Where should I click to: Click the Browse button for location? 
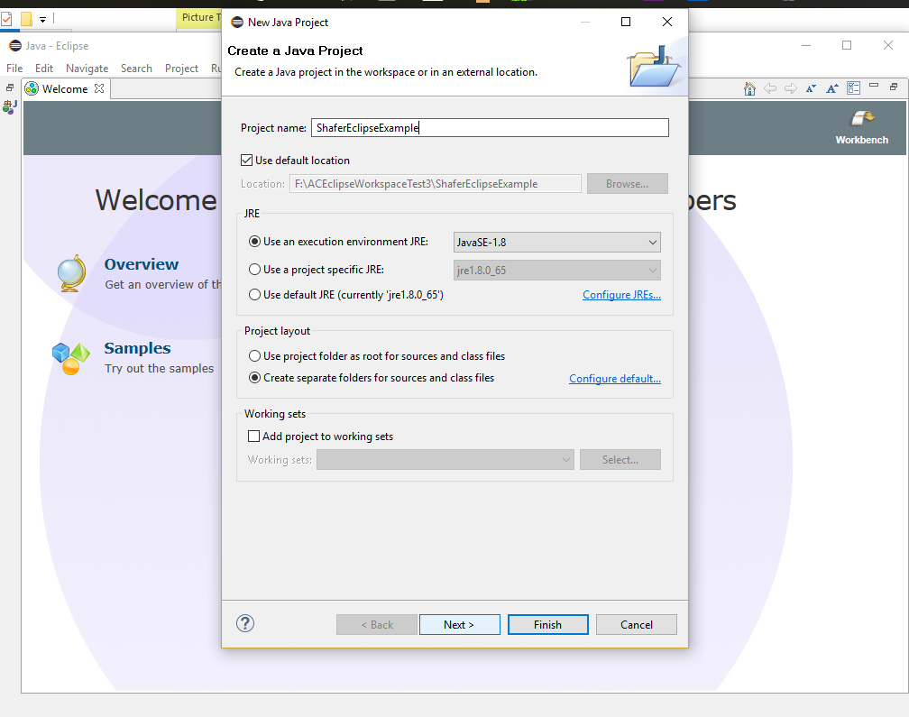coord(628,184)
